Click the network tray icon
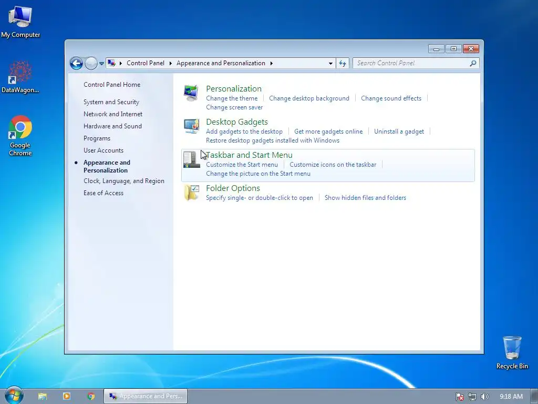The image size is (538, 404). pyautogui.click(x=472, y=397)
